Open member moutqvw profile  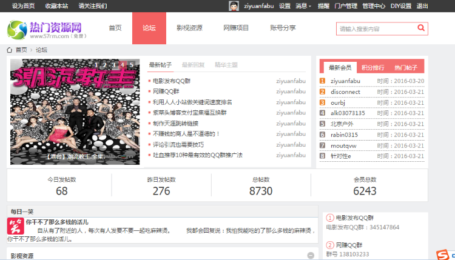(x=343, y=145)
